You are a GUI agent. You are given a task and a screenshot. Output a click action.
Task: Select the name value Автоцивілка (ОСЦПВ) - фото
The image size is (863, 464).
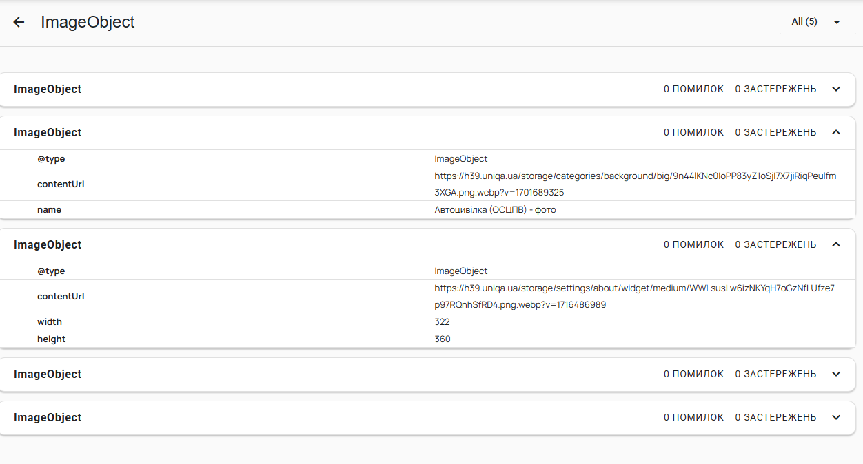495,210
